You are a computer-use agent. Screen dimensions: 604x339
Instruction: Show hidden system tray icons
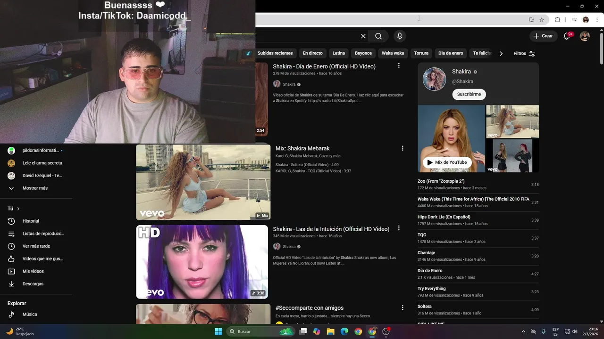tap(523, 331)
